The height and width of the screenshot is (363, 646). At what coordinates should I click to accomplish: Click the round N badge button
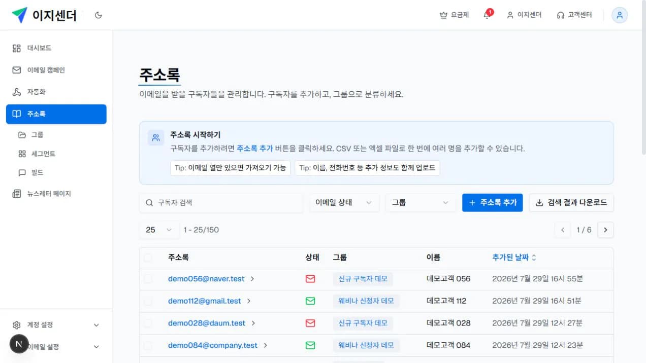19,344
